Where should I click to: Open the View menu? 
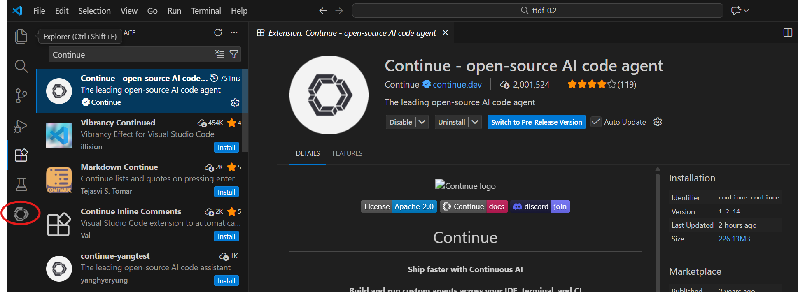129,11
